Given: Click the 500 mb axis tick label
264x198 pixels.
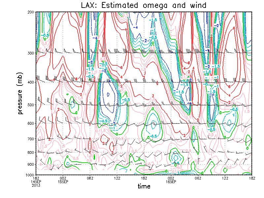Looking at the screenshot, I should click(30, 105).
